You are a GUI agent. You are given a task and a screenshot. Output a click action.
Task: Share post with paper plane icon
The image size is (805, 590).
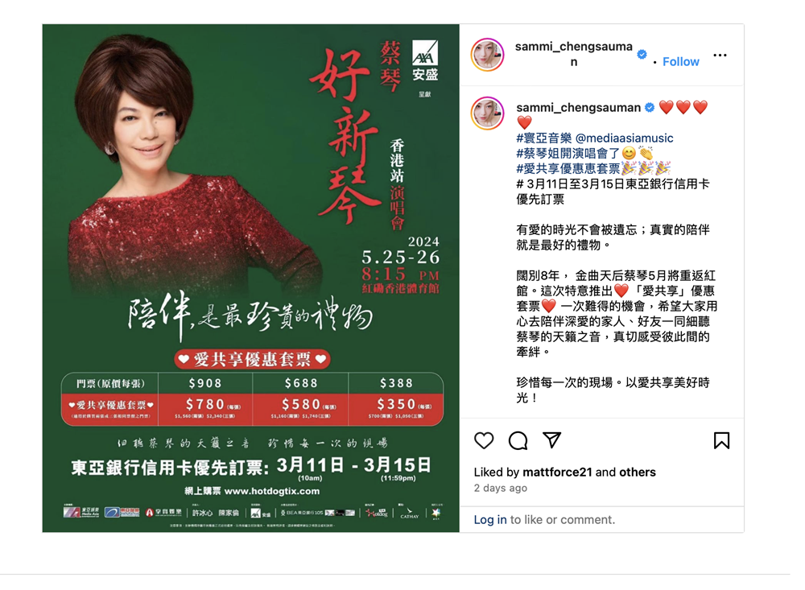tap(552, 440)
